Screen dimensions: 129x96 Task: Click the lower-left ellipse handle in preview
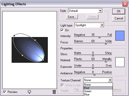pos(22,55)
